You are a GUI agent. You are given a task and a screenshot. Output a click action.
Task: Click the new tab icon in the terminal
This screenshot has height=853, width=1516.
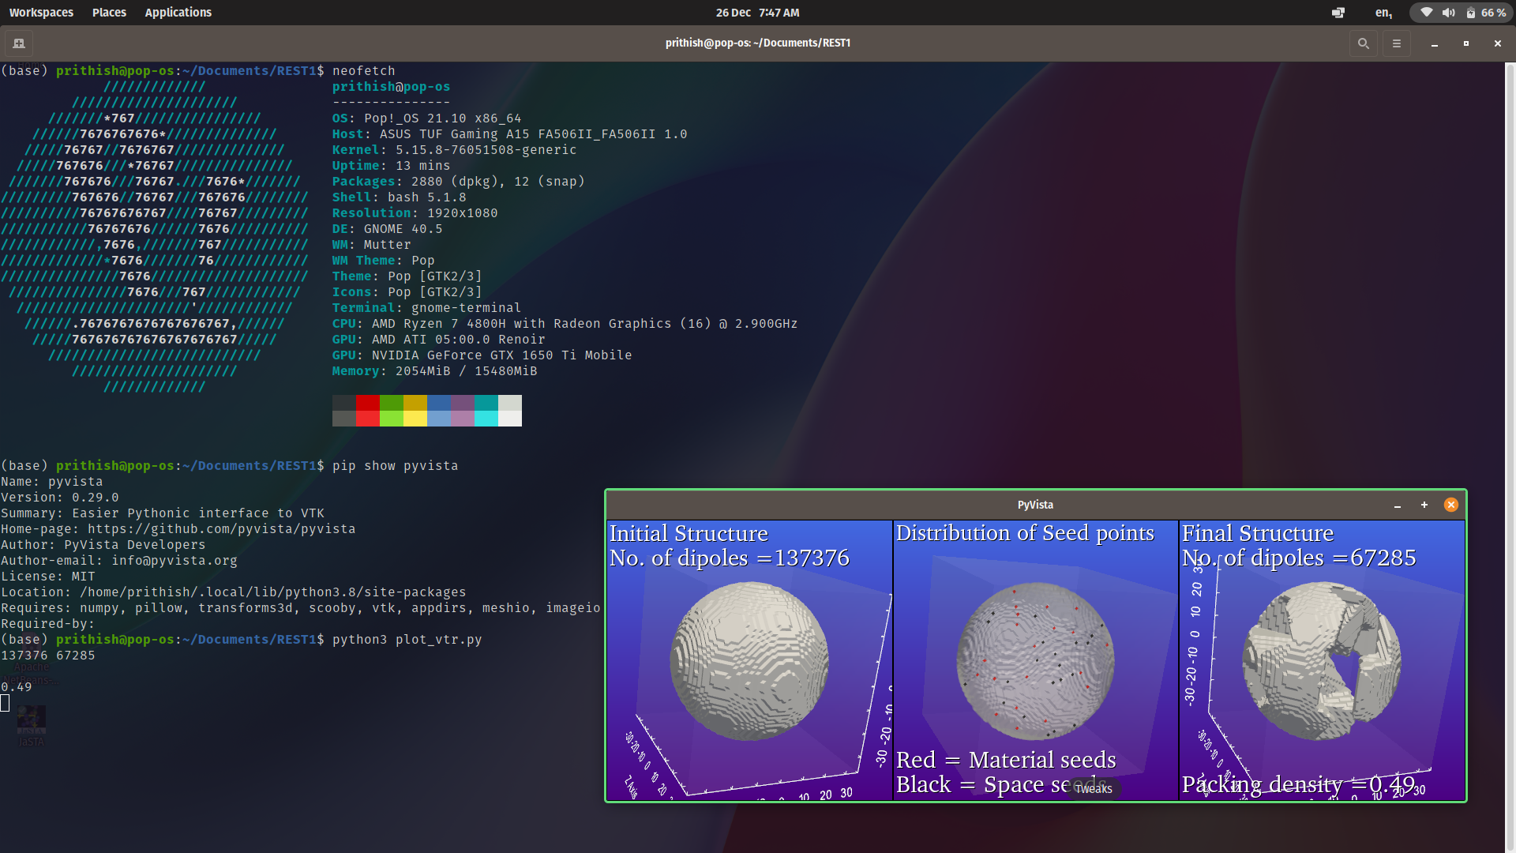tap(18, 43)
